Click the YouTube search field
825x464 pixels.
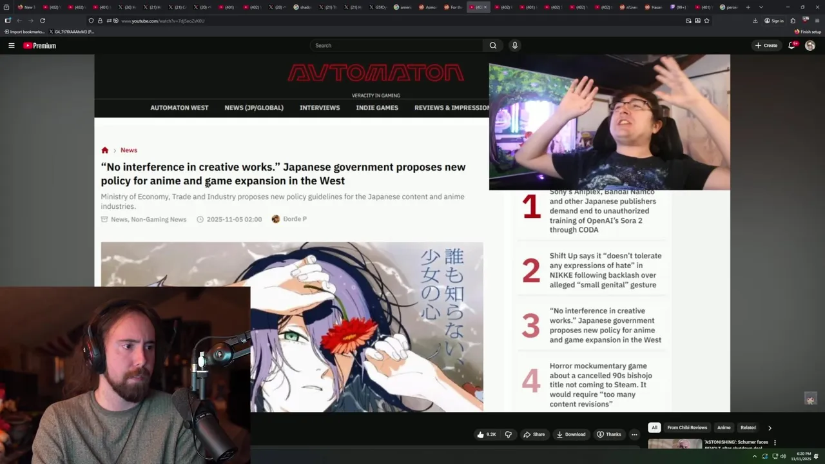coord(396,45)
